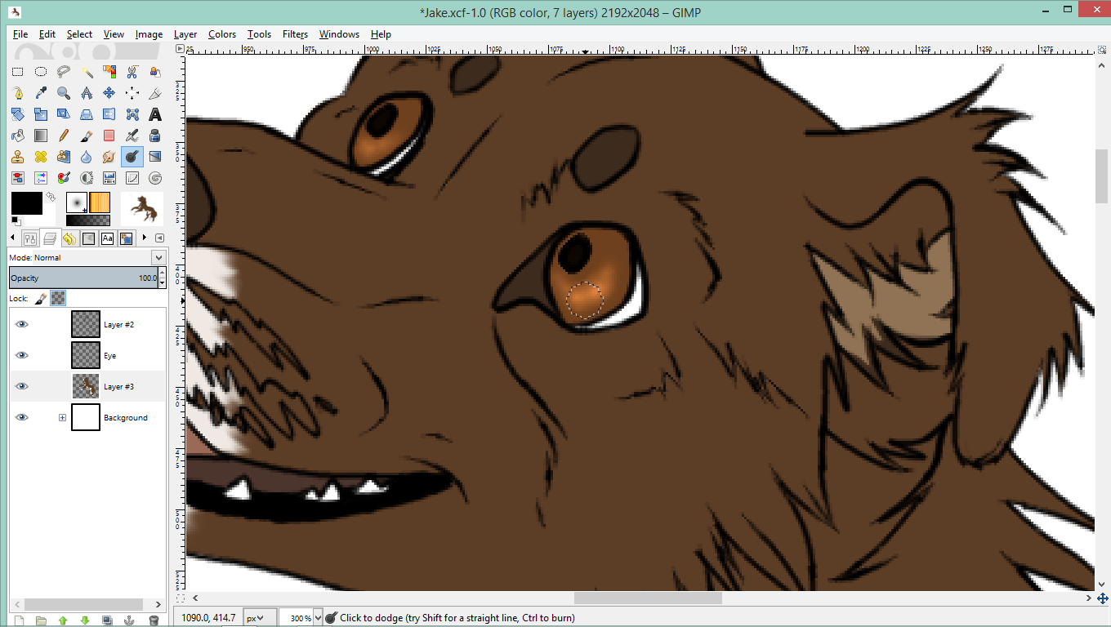The image size is (1111, 627).
Task: Show previous dock tabs with left arrow
Action: click(x=12, y=238)
